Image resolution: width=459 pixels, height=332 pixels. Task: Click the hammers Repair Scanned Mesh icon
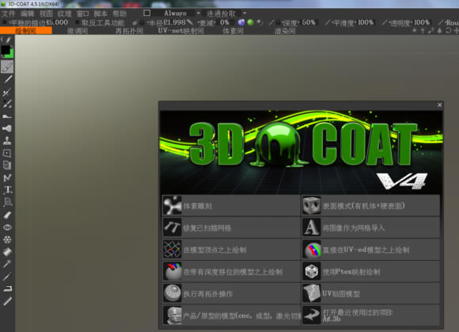pos(173,227)
